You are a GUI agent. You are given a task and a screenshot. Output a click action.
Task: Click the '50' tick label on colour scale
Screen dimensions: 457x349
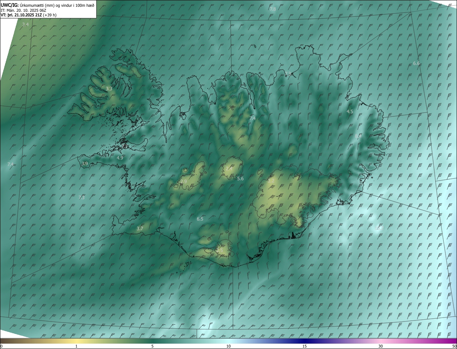click(x=454, y=347)
